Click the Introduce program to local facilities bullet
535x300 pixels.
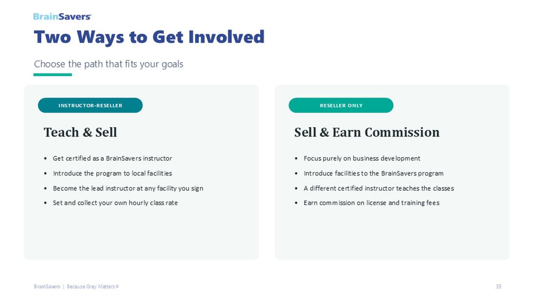click(112, 173)
